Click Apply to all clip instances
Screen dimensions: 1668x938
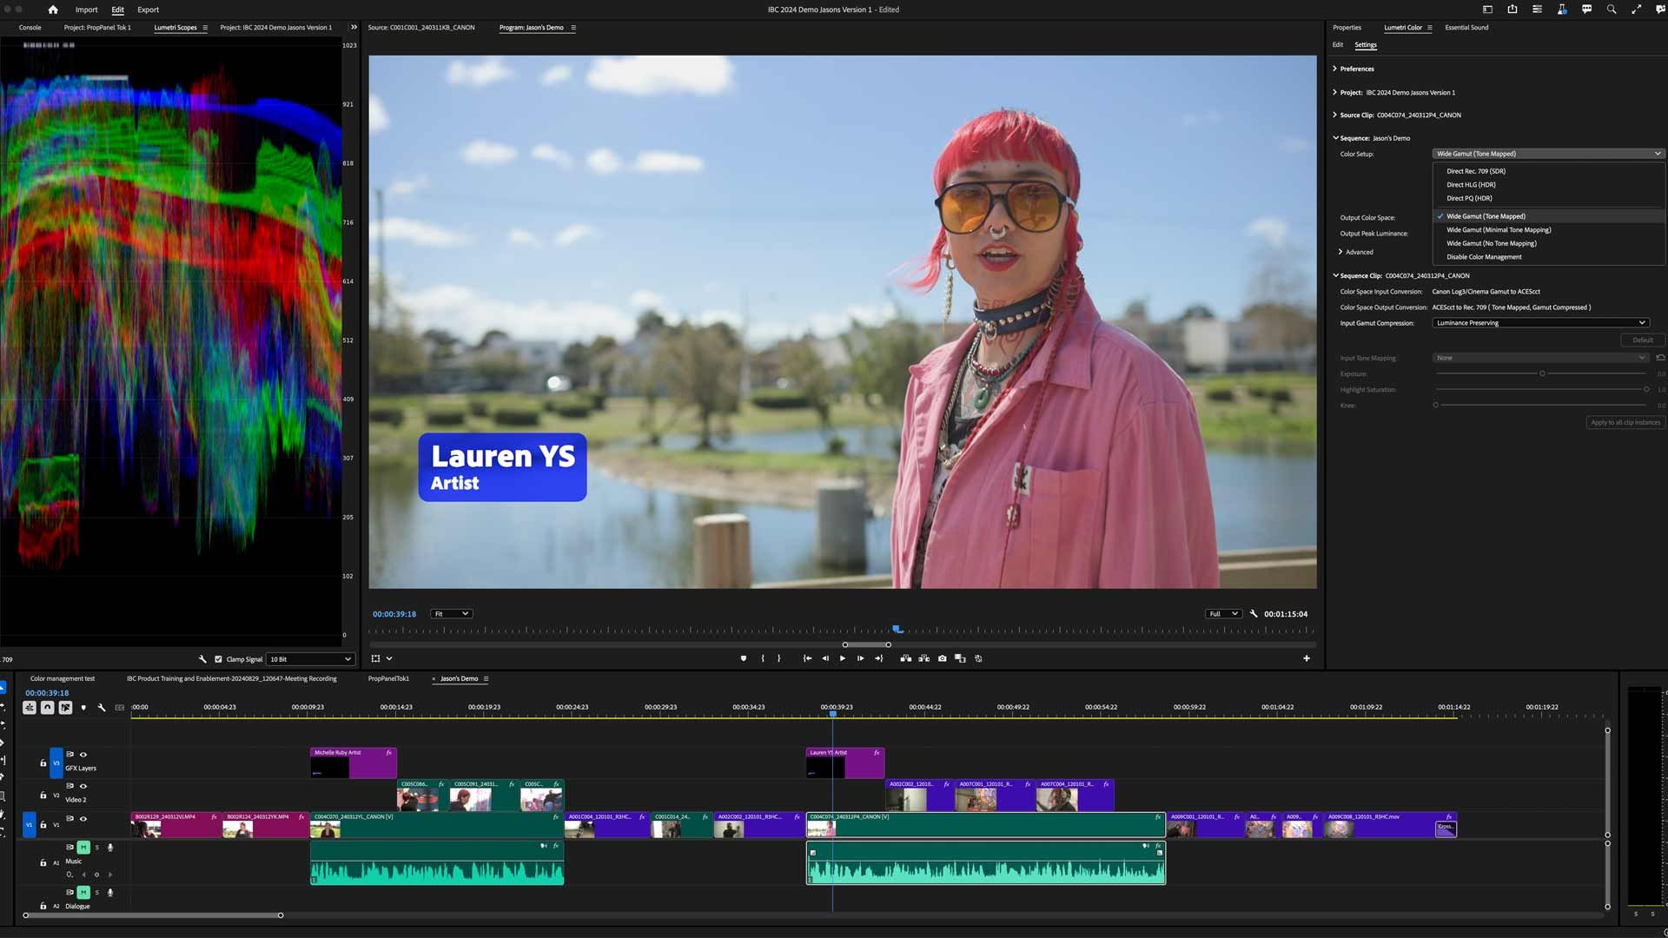coord(1625,422)
